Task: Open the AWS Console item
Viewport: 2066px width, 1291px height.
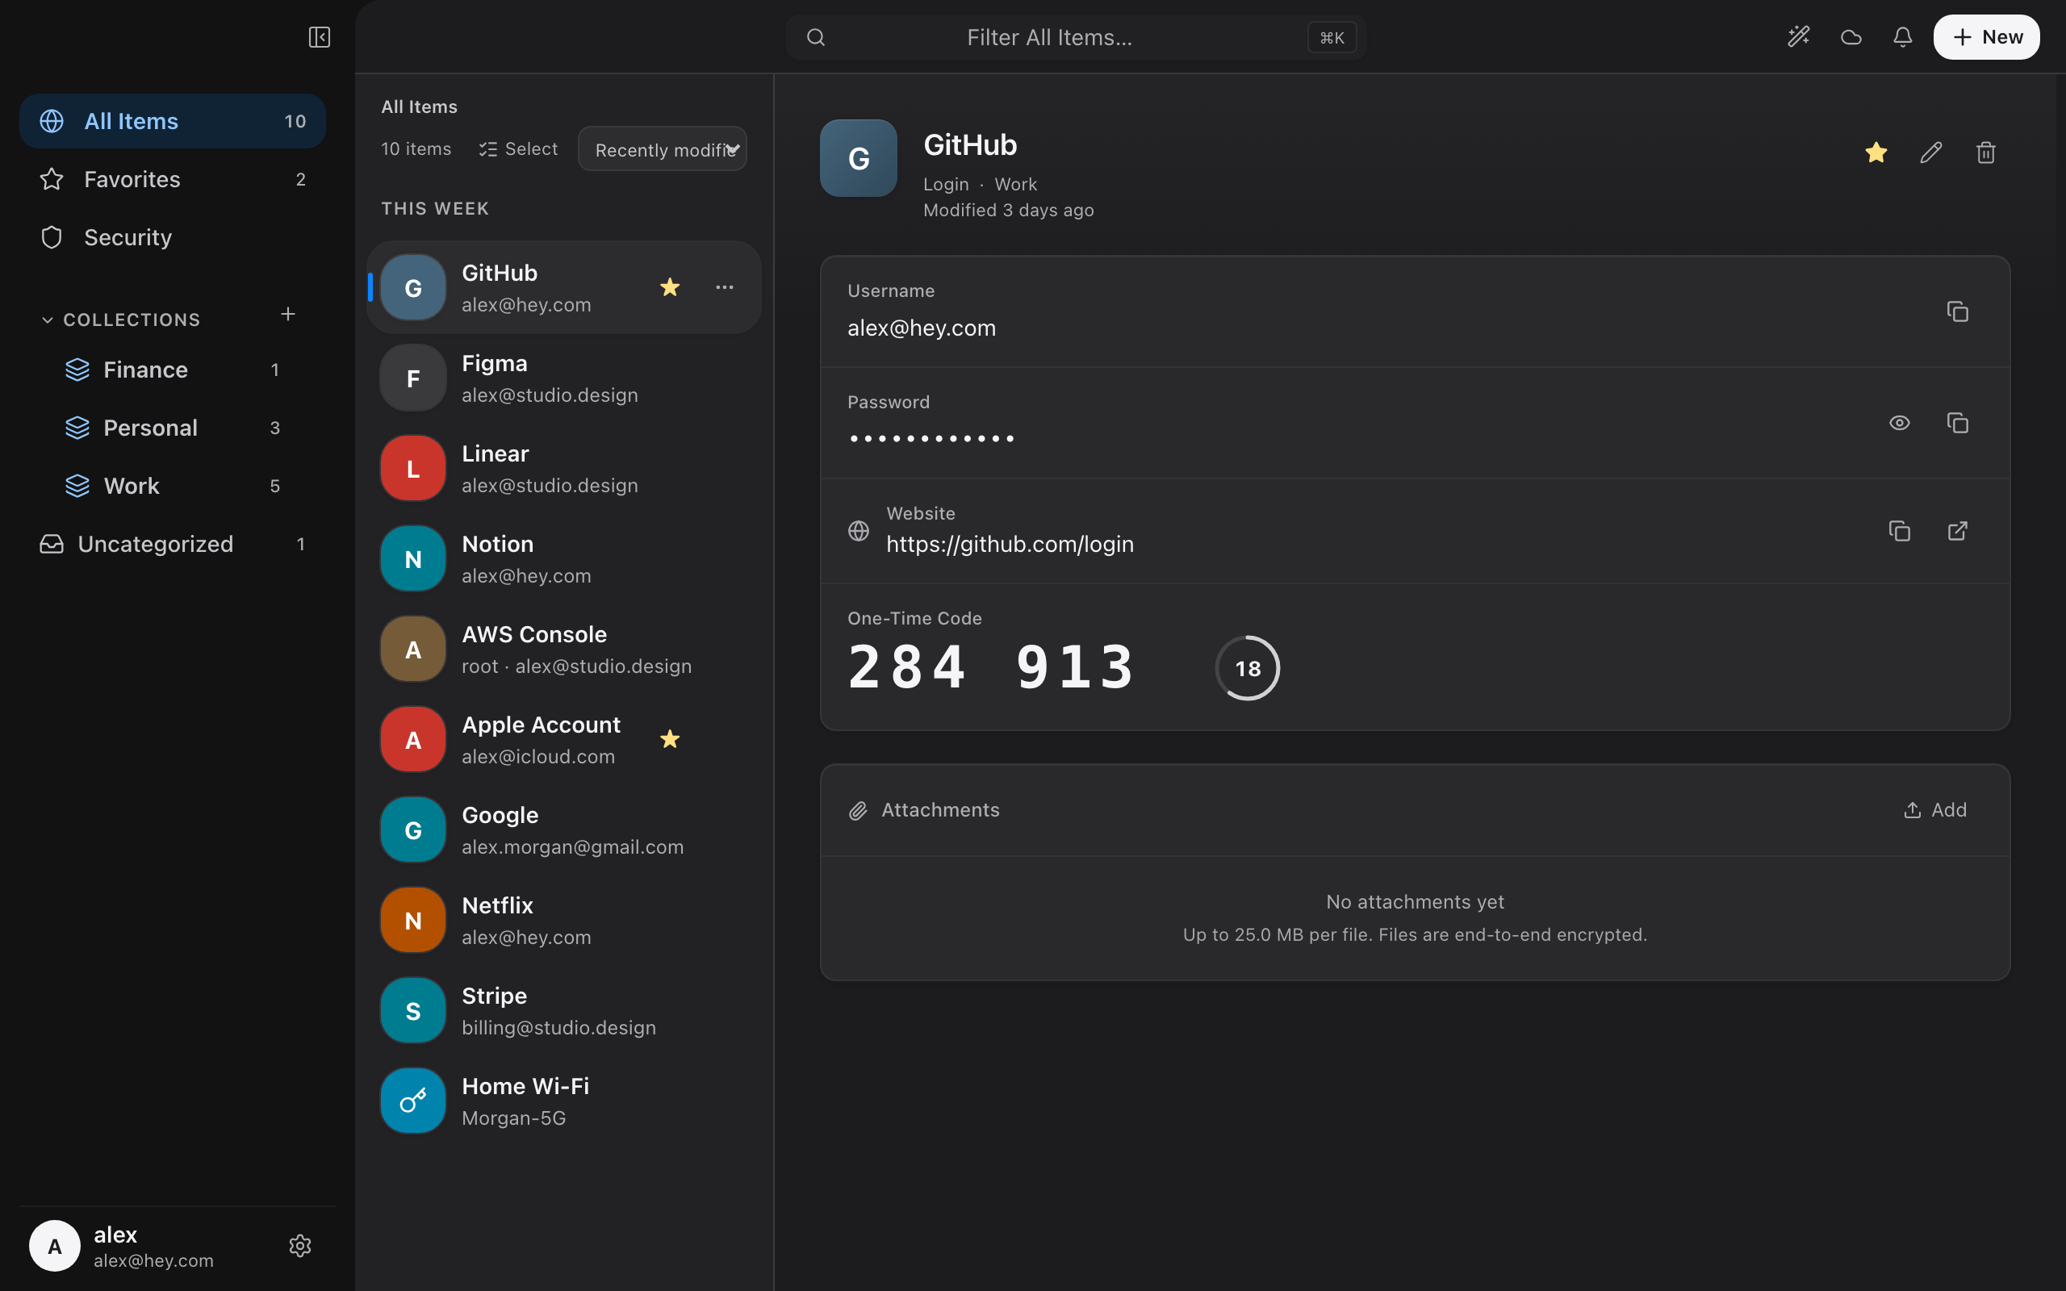Action: (x=564, y=650)
